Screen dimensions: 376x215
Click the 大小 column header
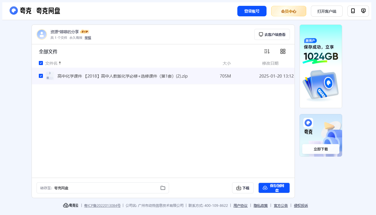click(x=227, y=63)
